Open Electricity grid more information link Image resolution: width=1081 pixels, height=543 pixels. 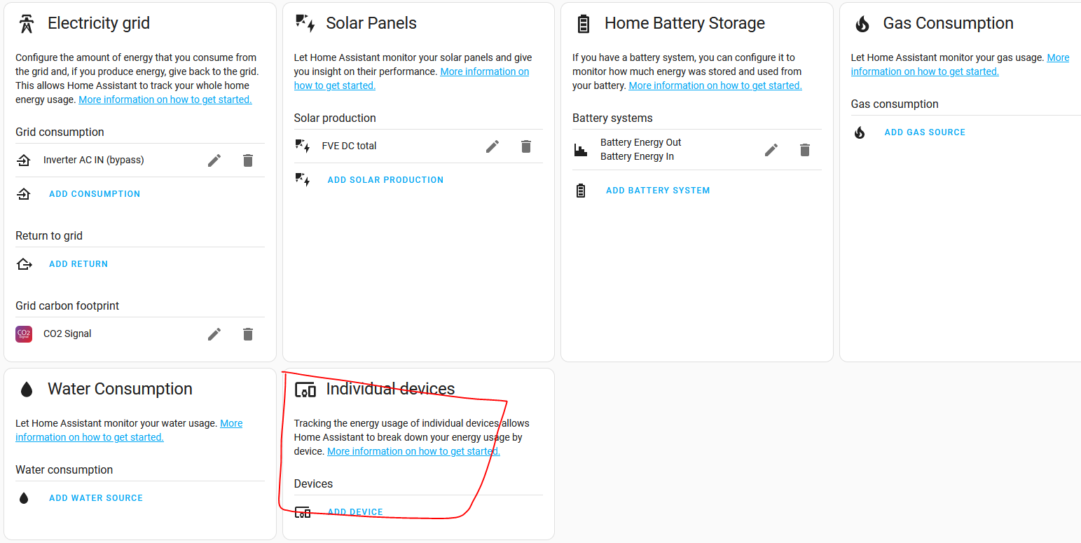point(165,99)
